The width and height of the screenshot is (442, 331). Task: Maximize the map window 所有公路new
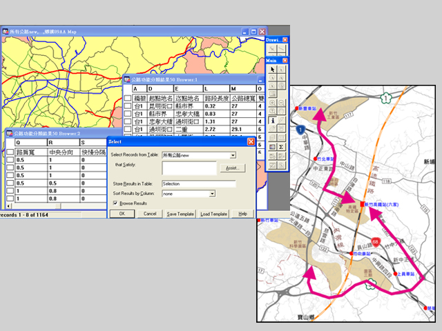pos(253,32)
